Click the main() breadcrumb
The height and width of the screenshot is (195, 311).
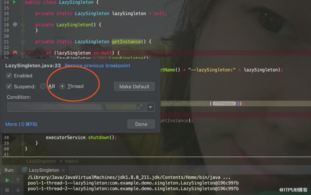click(x=72, y=161)
